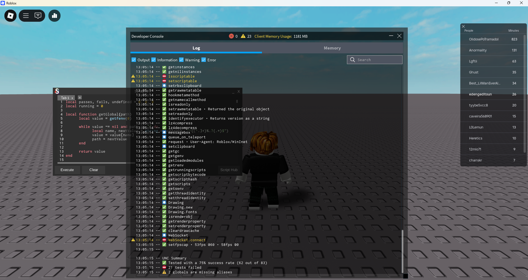528x280 pixels.
Task: Click the executor S logo
Action: pyautogui.click(x=57, y=91)
